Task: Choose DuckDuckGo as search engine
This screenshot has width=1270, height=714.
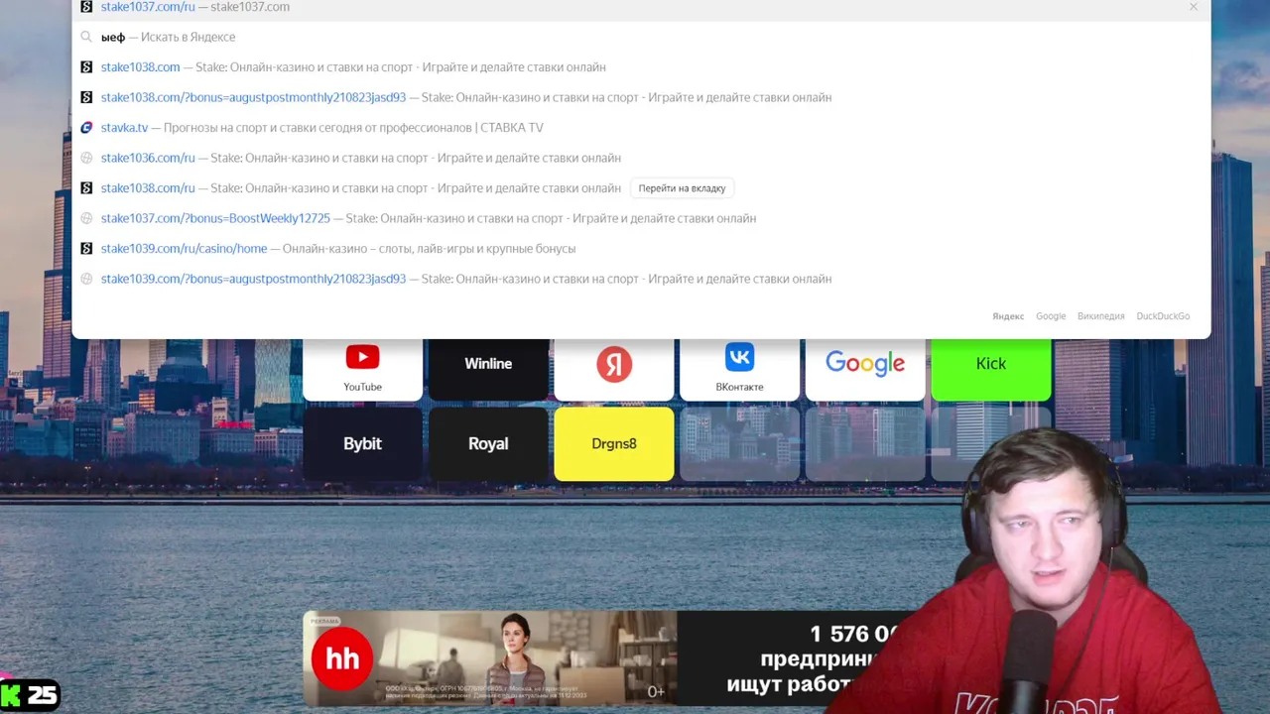Action: pos(1163,316)
